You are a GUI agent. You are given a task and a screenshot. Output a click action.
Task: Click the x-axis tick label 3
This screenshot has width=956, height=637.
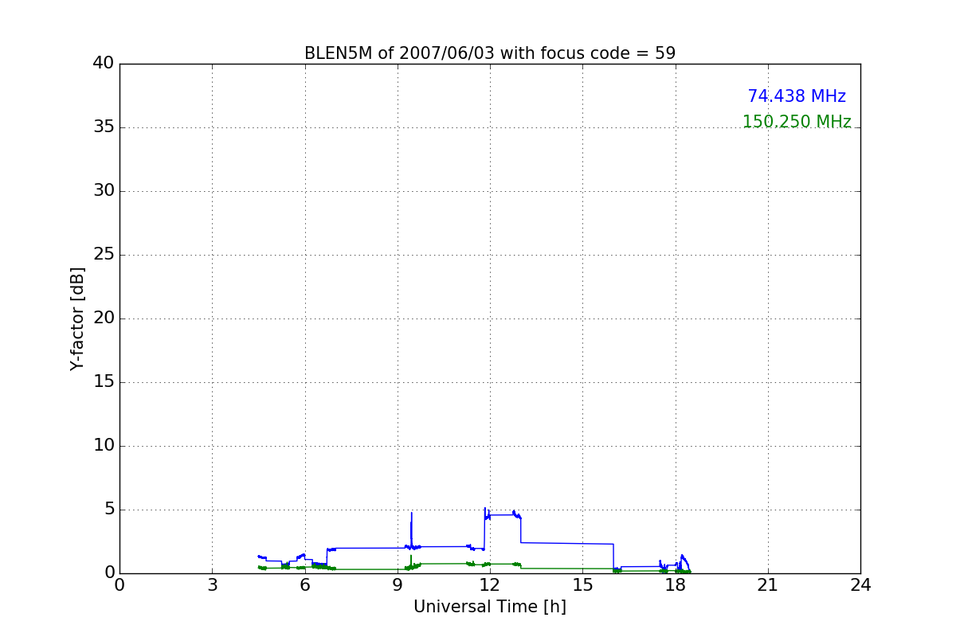pos(212,585)
